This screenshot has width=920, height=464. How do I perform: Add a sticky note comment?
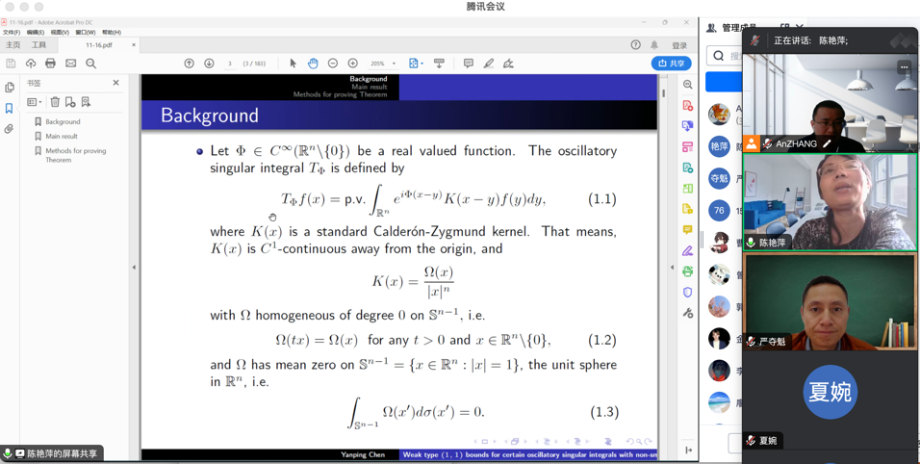point(469,64)
